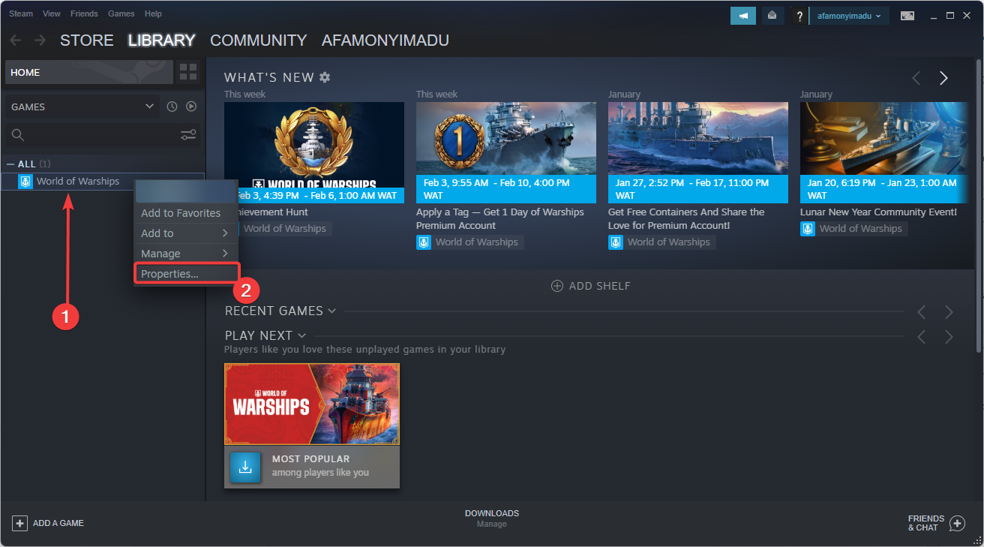984x547 pixels.
Task: Open the Steam menu
Action: 21,14
